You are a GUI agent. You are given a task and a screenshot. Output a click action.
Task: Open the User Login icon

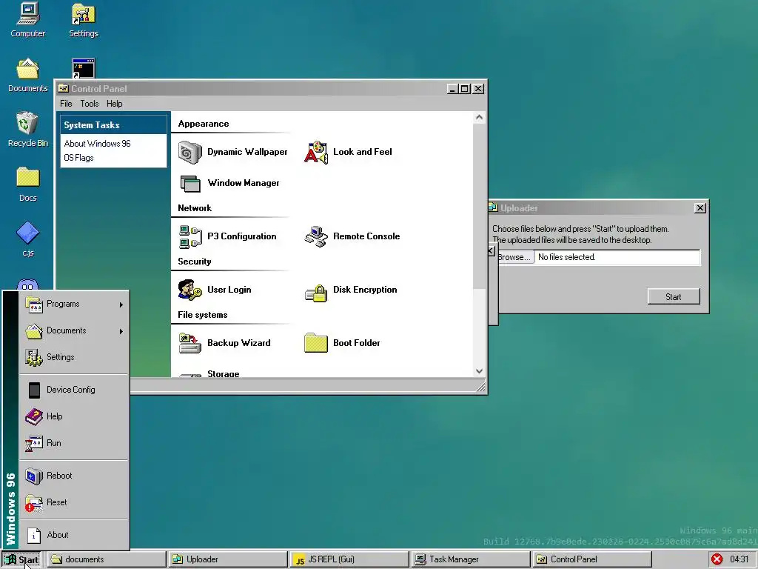click(x=190, y=290)
